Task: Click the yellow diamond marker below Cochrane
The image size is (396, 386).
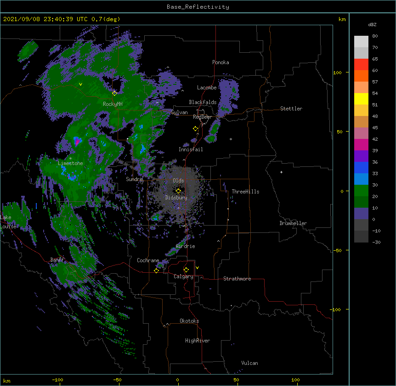Action: 156,270
